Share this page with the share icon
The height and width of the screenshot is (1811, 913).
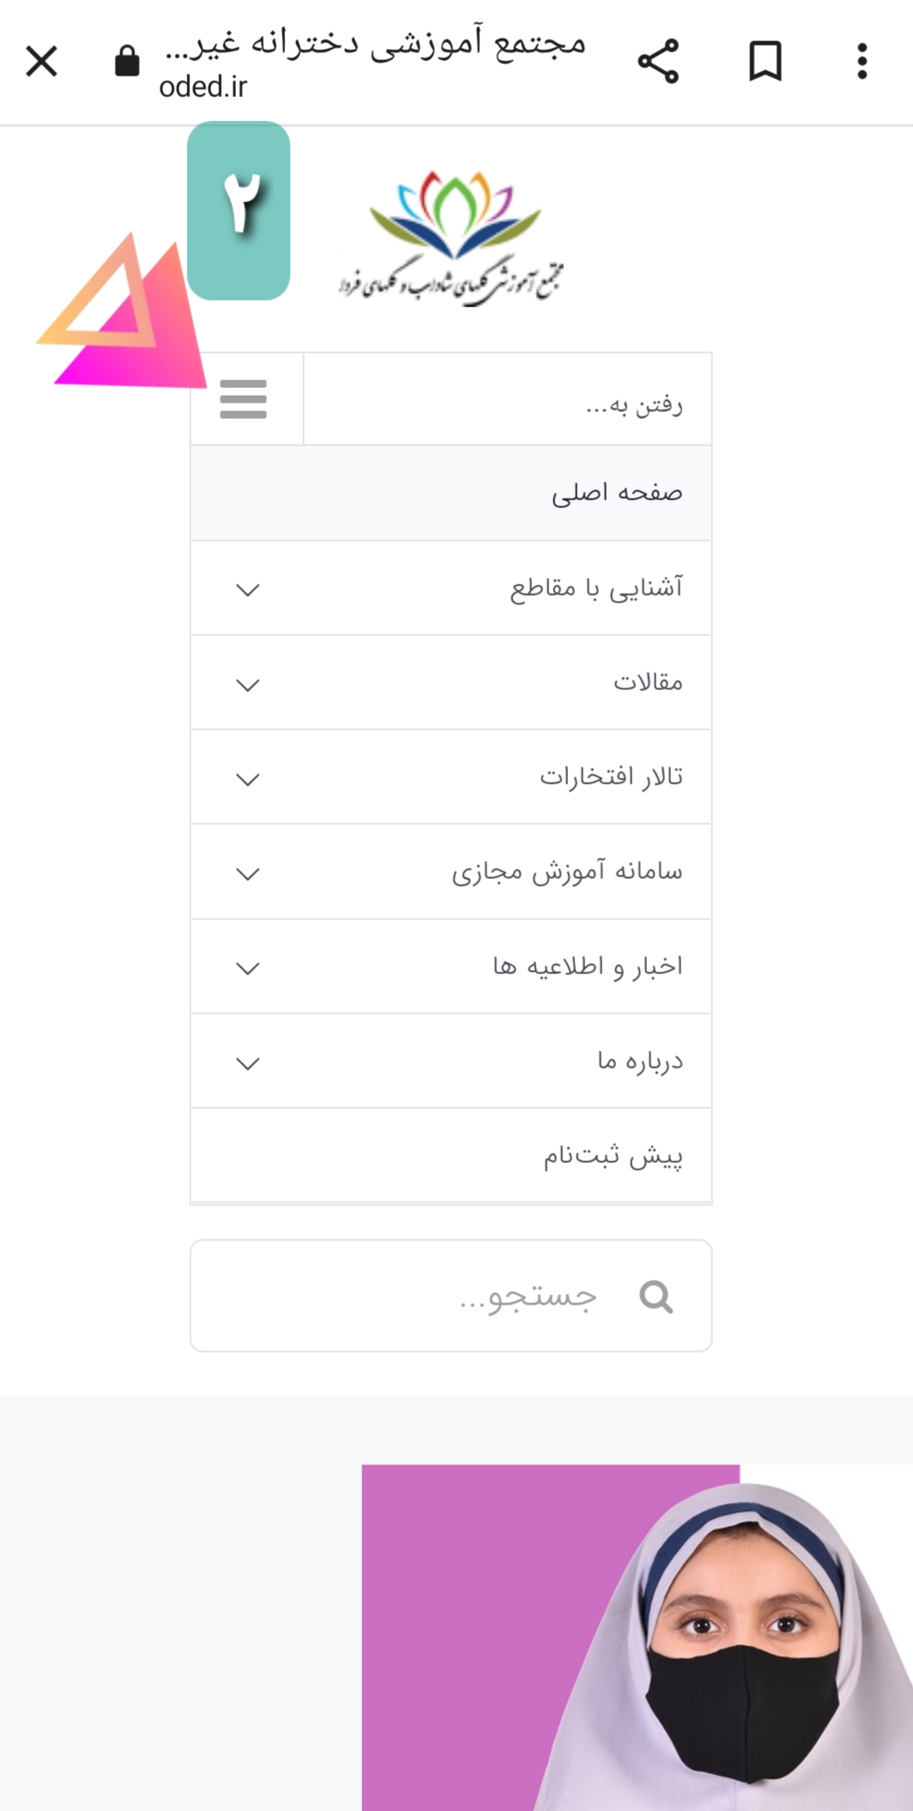tap(658, 62)
